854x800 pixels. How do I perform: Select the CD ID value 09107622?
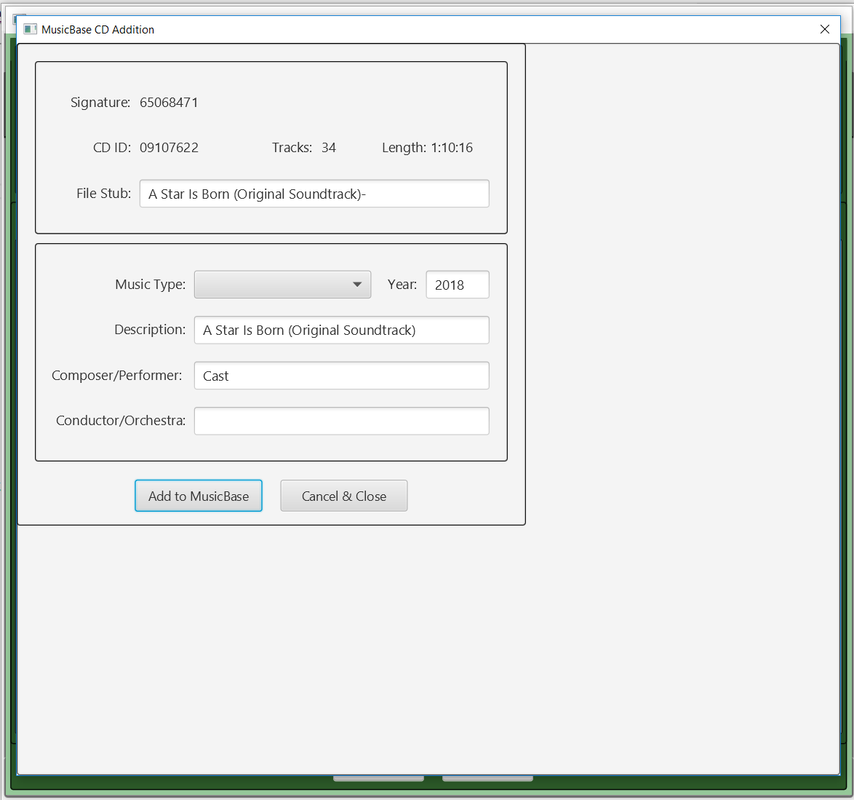coord(169,148)
